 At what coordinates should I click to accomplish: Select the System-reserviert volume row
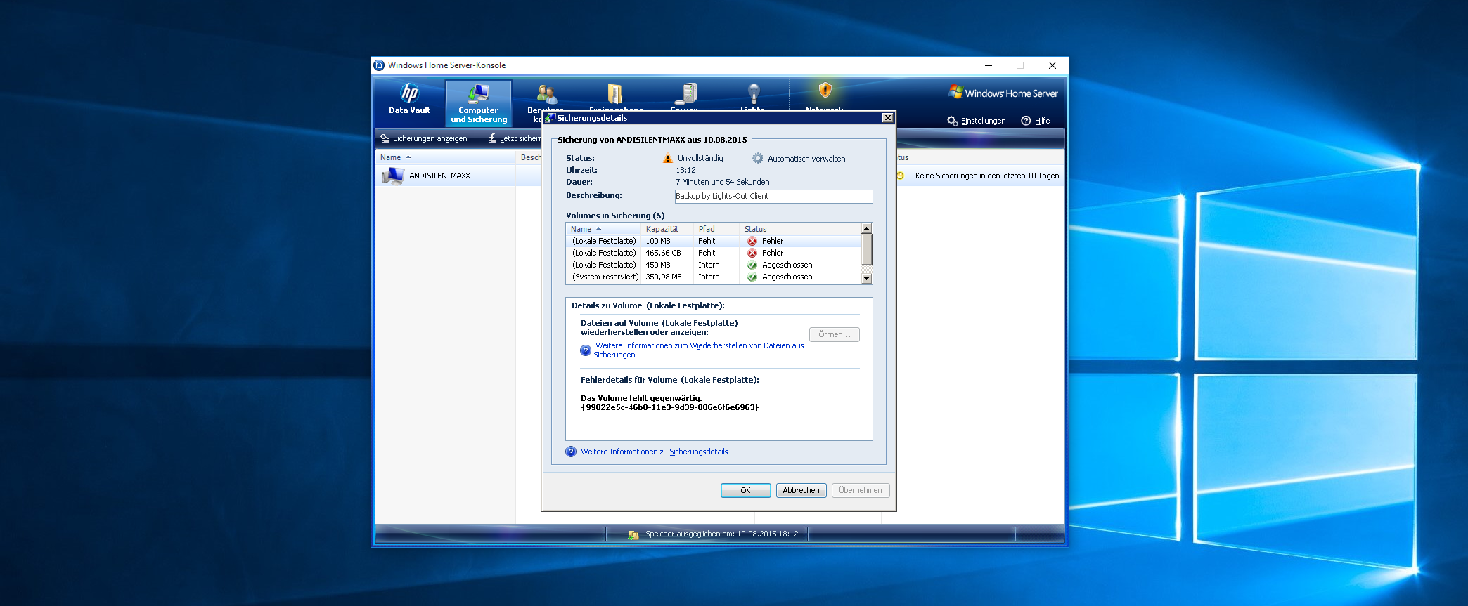click(x=714, y=277)
